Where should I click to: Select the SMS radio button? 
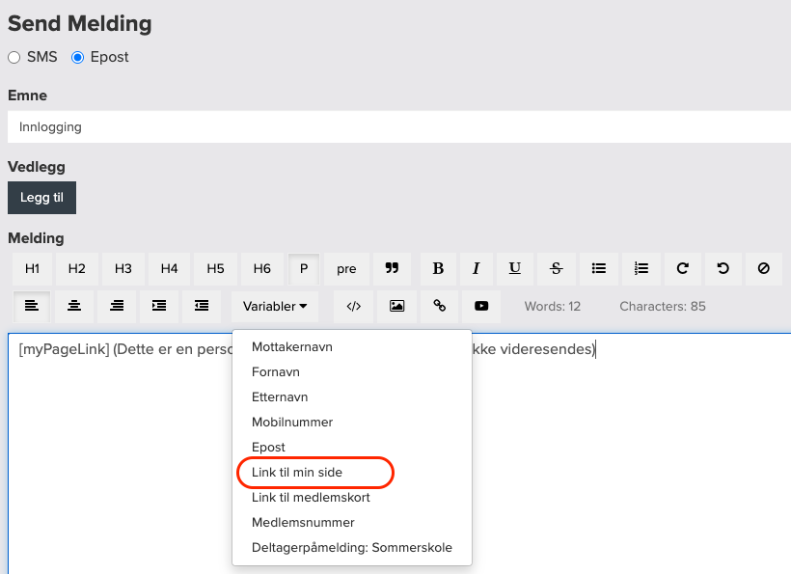tap(14, 58)
